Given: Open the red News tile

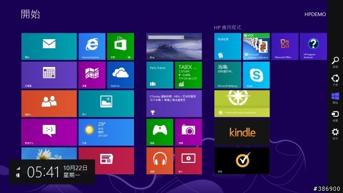Looking at the screenshot, I should 106,161.
